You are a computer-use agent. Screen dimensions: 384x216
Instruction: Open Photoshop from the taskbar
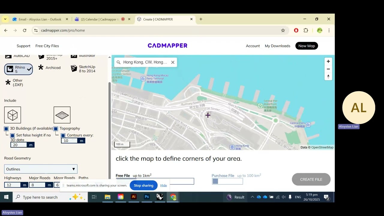[x=147, y=197]
